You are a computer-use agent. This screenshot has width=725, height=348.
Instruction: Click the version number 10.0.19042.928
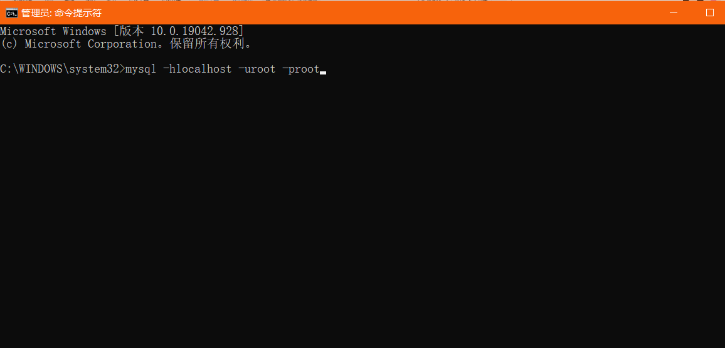point(194,31)
